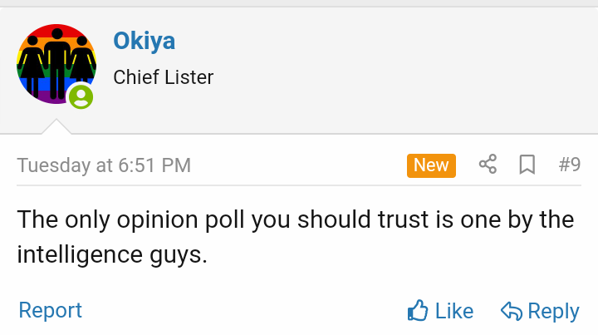This screenshot has height=335, width=598.
Task: Bookmark post #9
Action: pos(527,165)
